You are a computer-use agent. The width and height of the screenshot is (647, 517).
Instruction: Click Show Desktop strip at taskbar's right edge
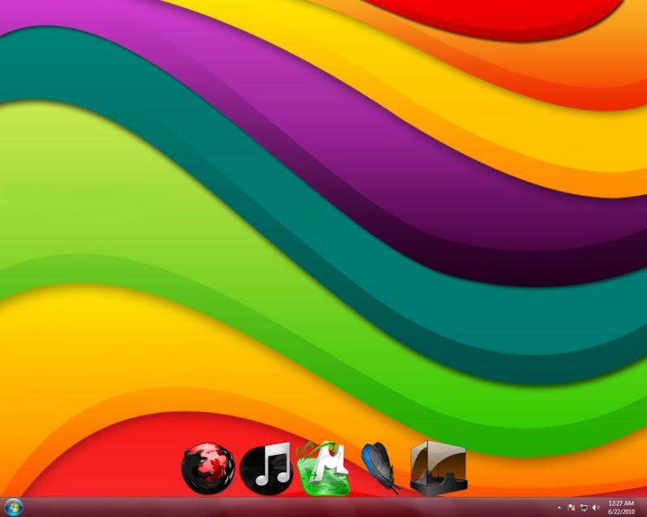tap(644, 507)
